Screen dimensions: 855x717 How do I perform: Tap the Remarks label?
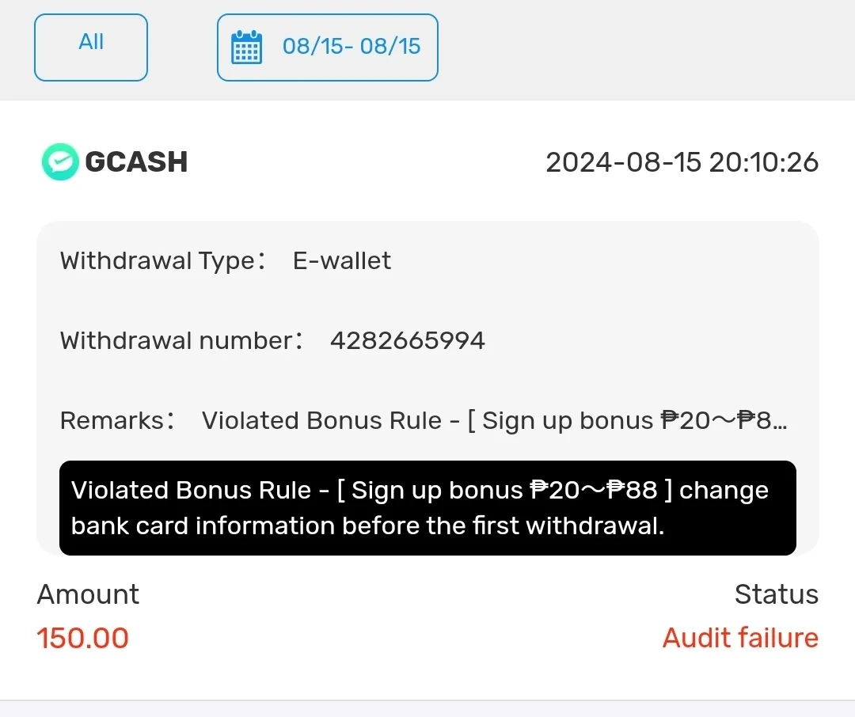[117, 420]
